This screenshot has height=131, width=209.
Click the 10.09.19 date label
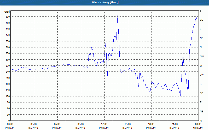pos(198,128)
